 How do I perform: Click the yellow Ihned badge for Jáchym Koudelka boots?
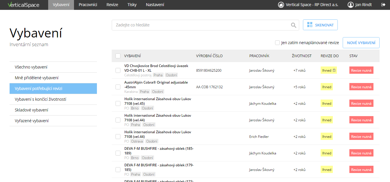tap(327, 103)
